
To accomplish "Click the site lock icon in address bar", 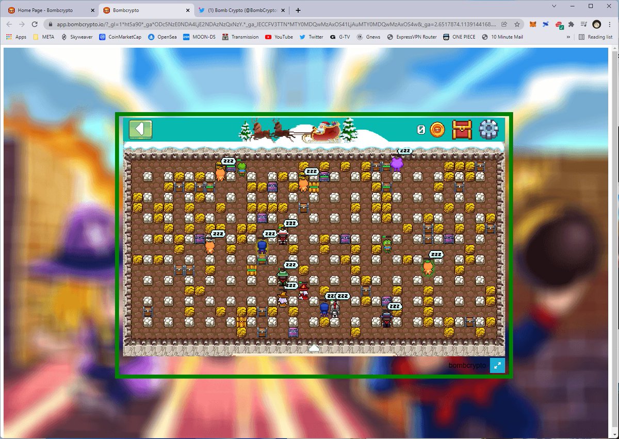I will 50,24.
